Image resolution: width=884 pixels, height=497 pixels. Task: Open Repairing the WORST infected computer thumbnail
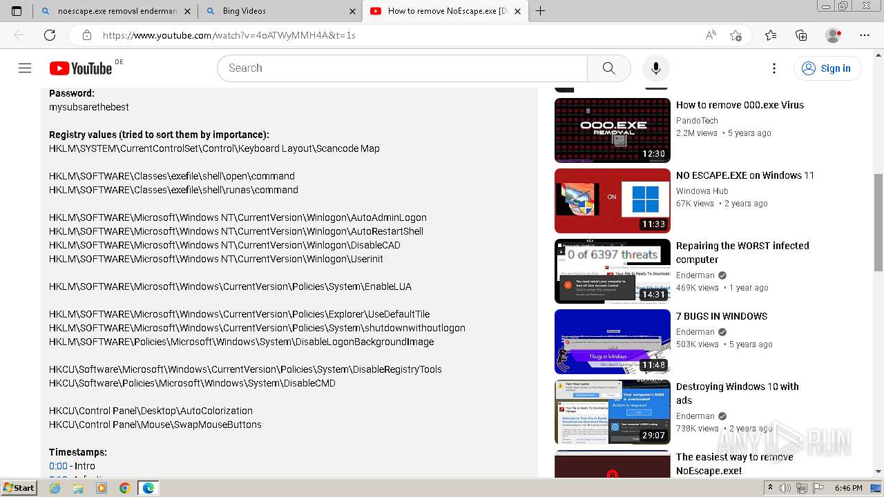coord(612,271)
